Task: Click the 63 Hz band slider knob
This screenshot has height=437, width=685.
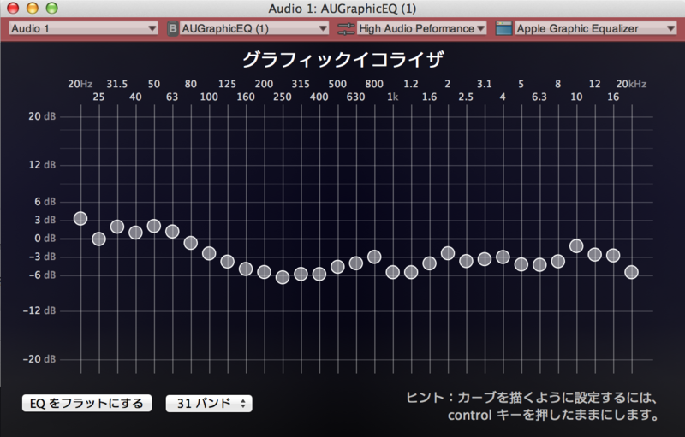Action: (x=172, y=232)
